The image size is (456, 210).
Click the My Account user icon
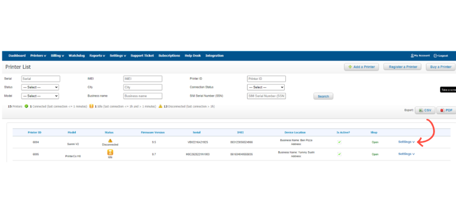[x=412, y=56]
